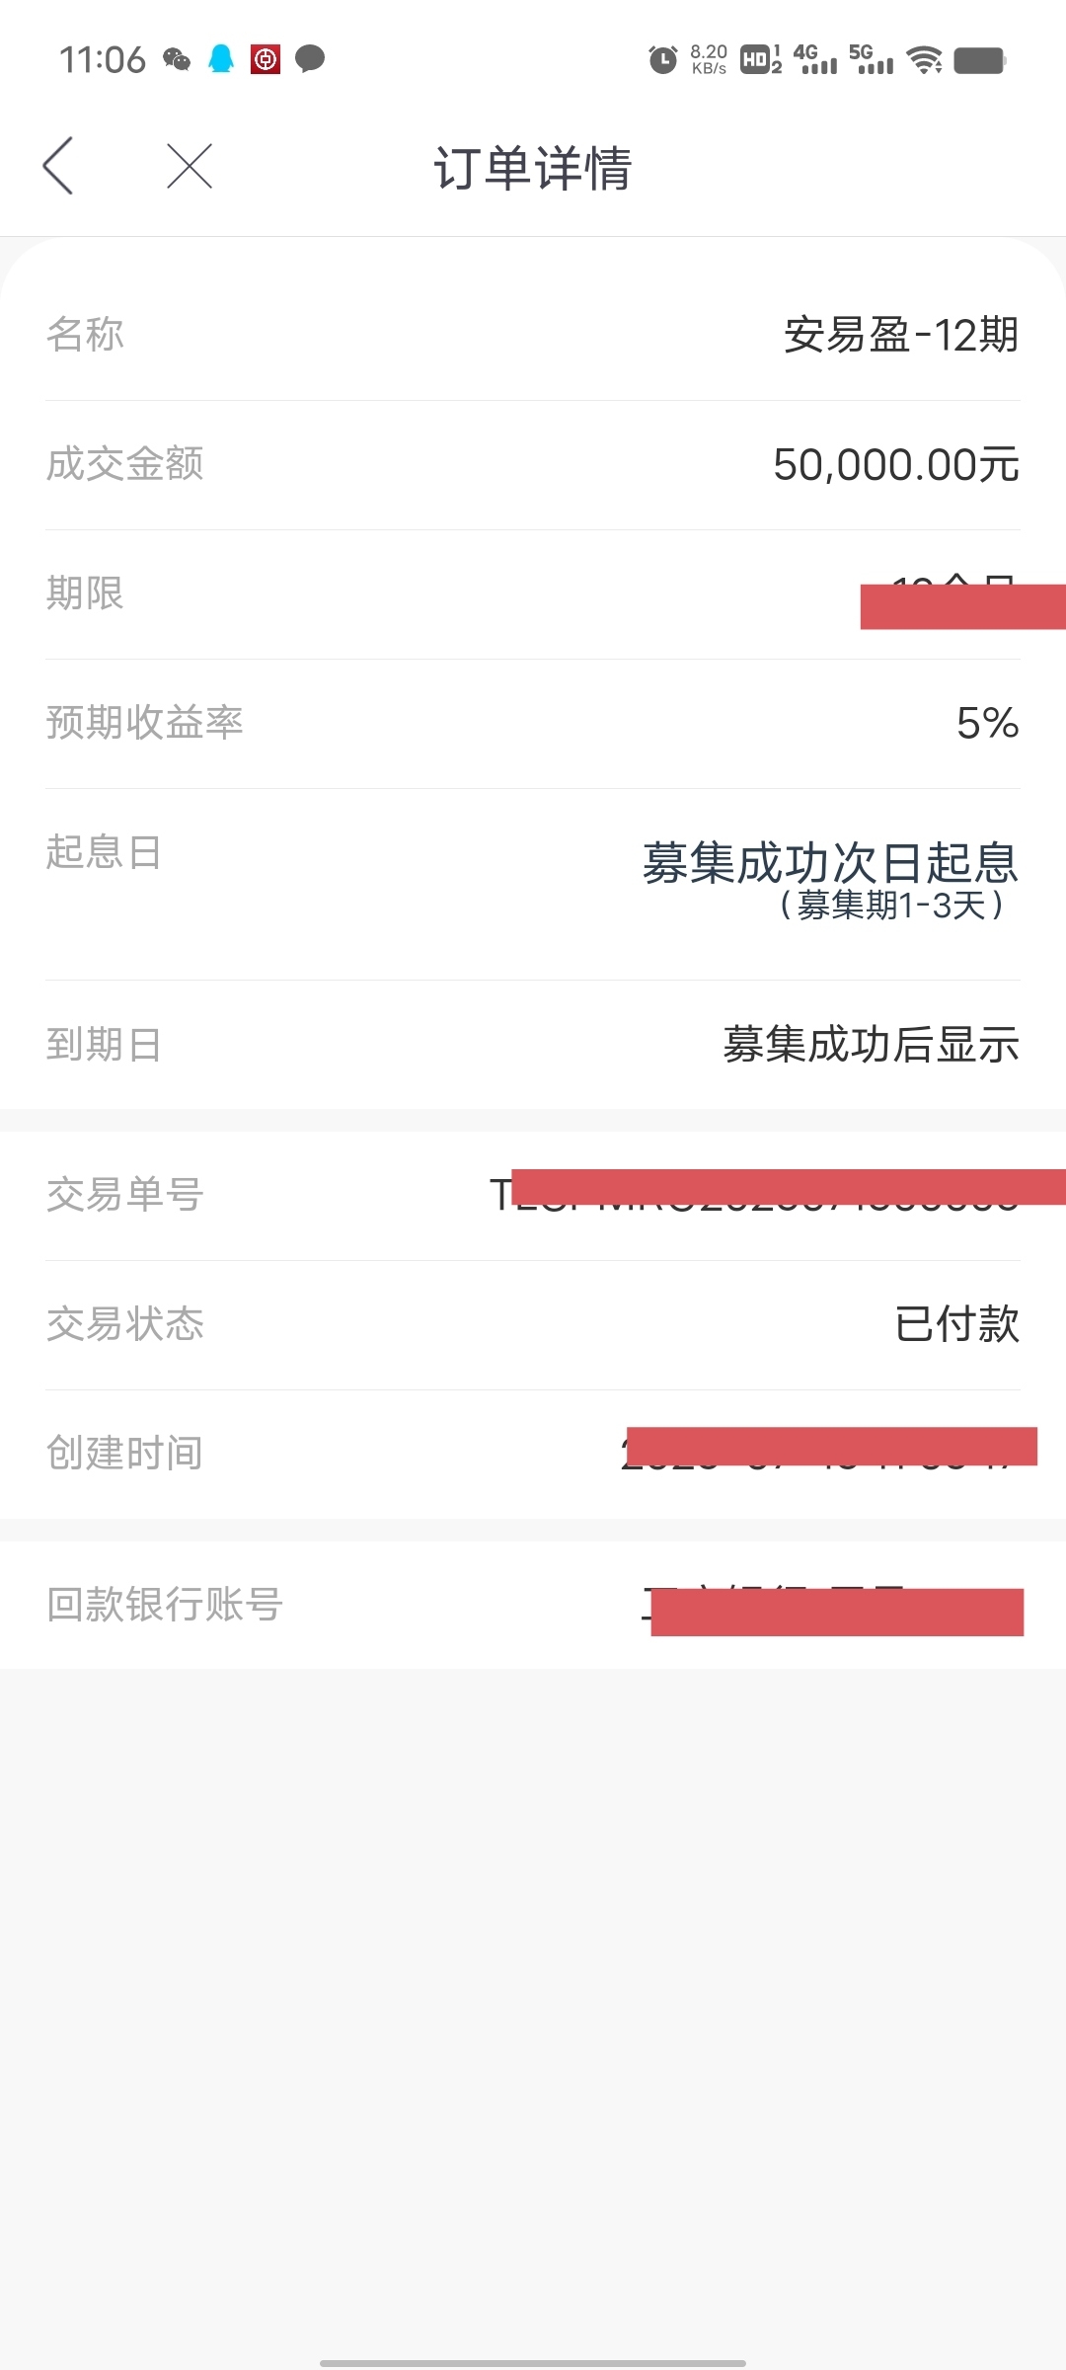Tap the 回款银行账号 bank account row

tap(533, 1605)
